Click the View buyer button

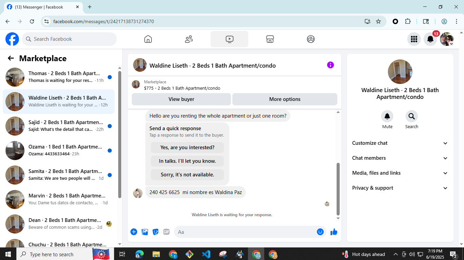point(181,99)
